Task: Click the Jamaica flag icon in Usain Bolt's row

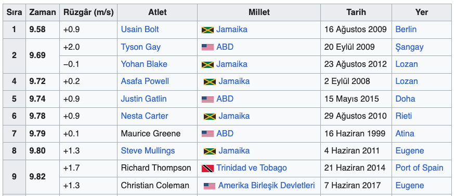Action: (207, 30)
